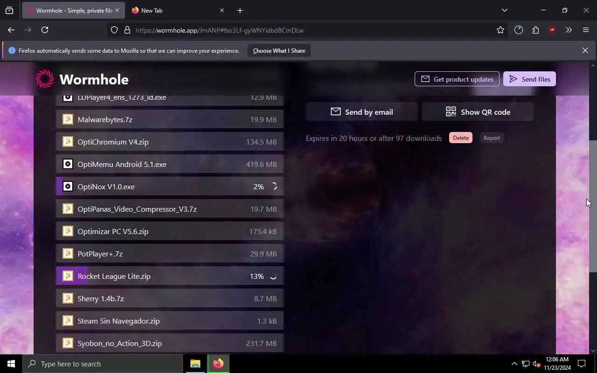Go back to the previous page
The image size is (597, 373).
click(11, 30)
